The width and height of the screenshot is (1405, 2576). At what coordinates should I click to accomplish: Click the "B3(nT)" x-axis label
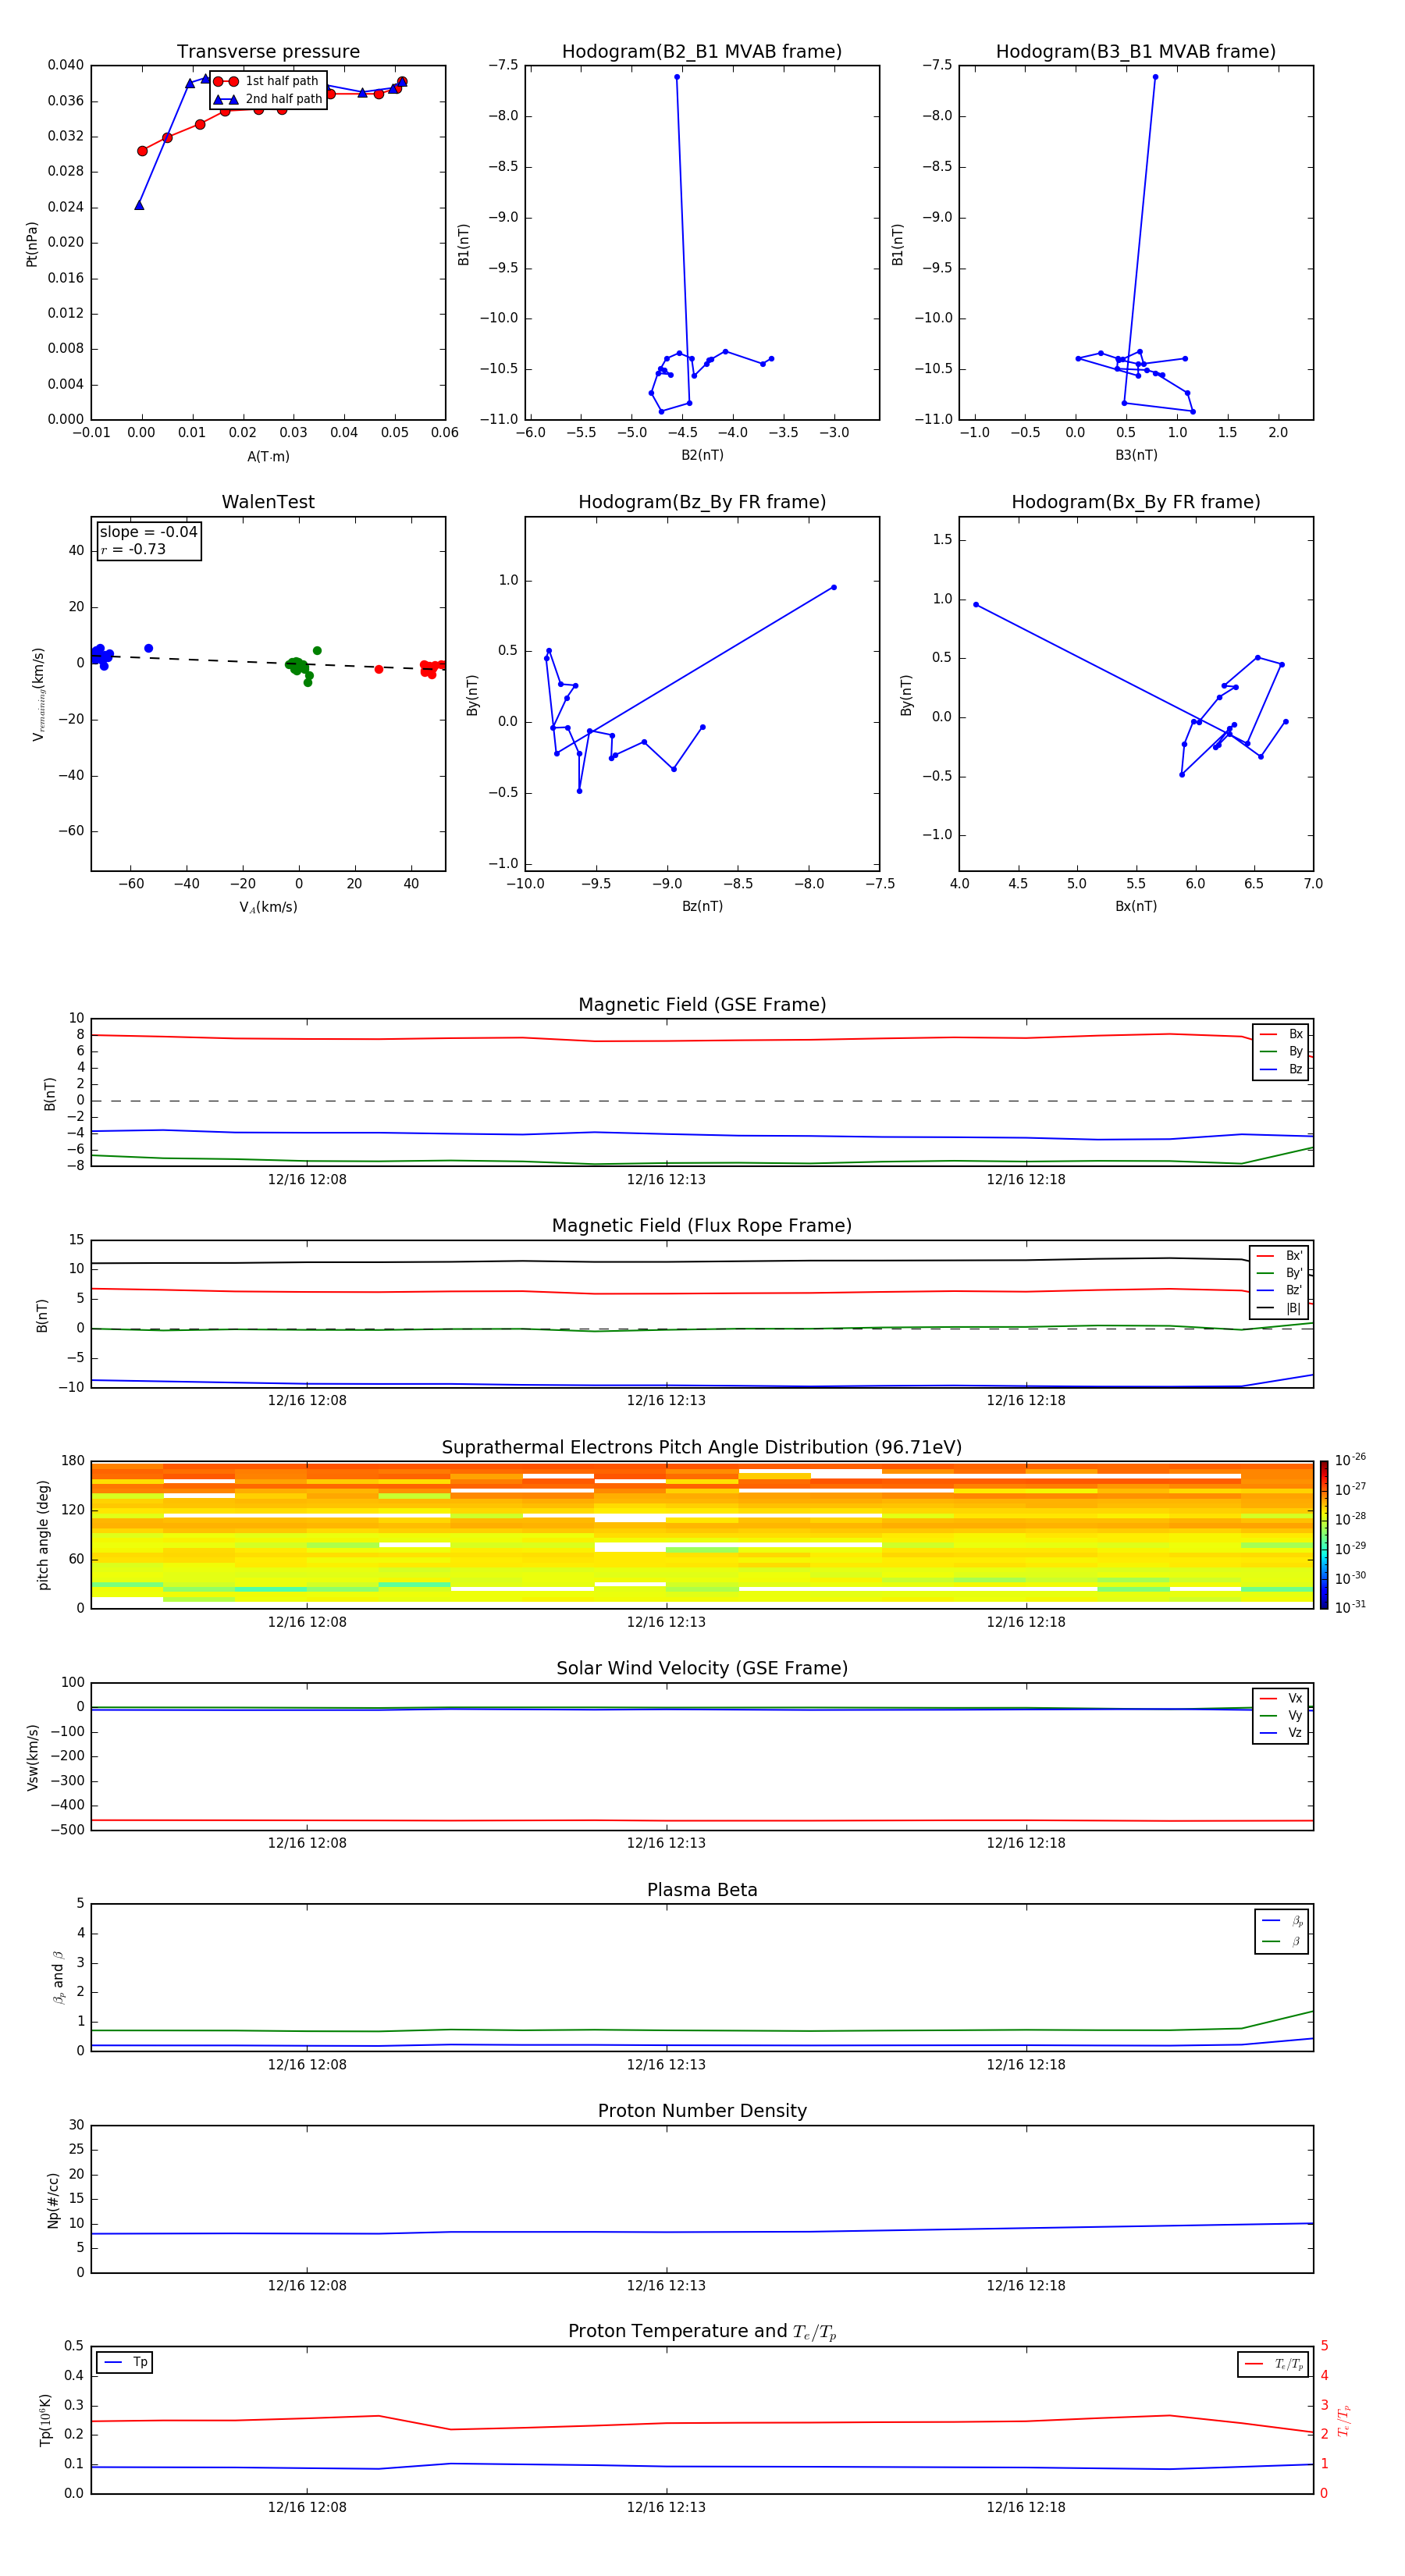tap(1136, 456)
